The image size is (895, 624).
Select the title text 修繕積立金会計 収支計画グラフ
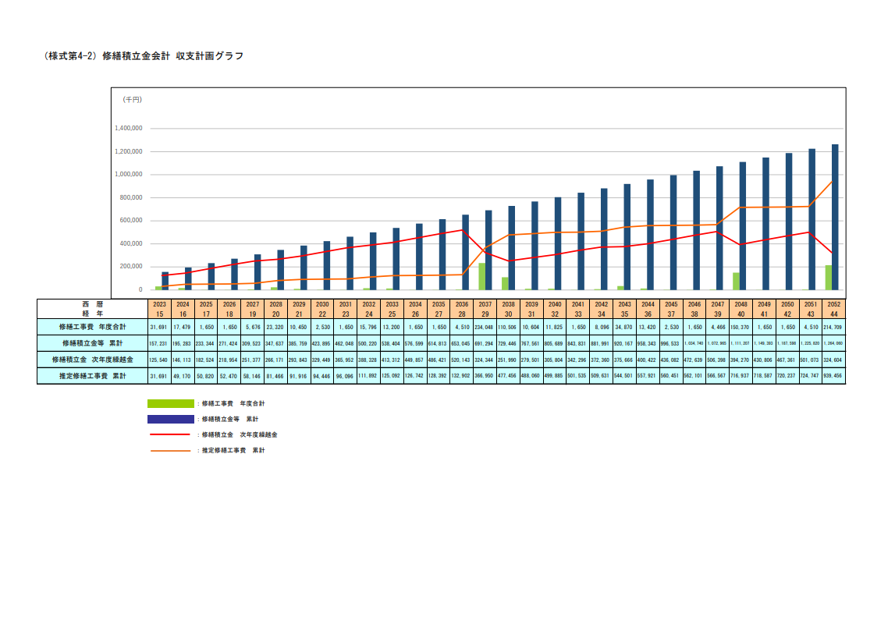pyautogui.click(x=173, y=56)
